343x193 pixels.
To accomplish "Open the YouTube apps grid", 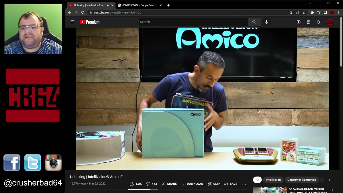I will [308, 22].
